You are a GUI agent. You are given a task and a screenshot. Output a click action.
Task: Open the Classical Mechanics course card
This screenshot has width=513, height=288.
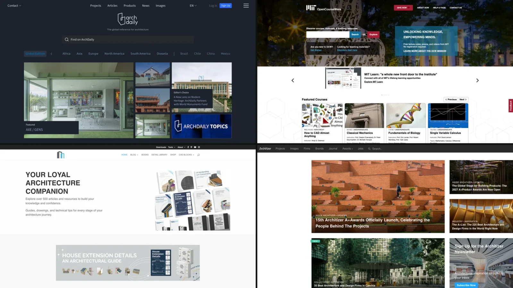[x=364, y=123]
